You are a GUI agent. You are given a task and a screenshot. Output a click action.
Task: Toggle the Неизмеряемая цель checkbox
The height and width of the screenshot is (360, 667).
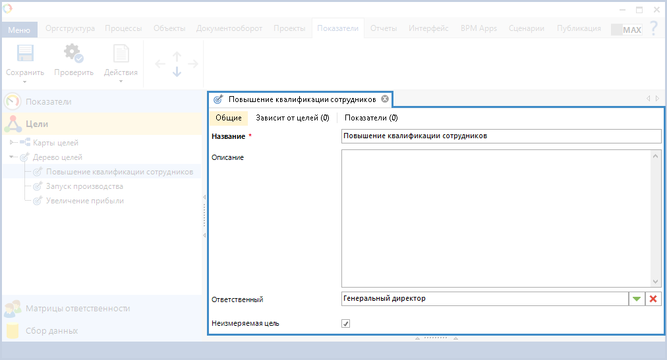[346, 324]
